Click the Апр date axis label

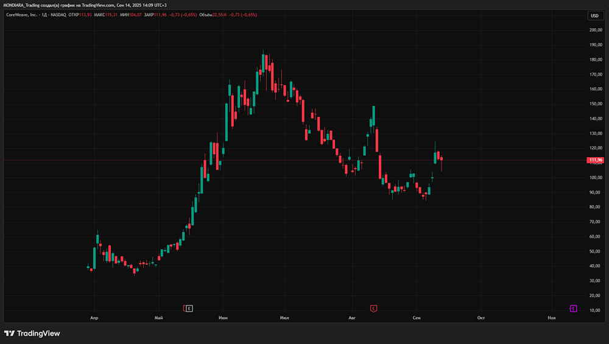pyautogui.click(x=94, y=318)
